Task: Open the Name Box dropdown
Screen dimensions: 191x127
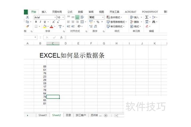Action: click(x=35, y=37)
